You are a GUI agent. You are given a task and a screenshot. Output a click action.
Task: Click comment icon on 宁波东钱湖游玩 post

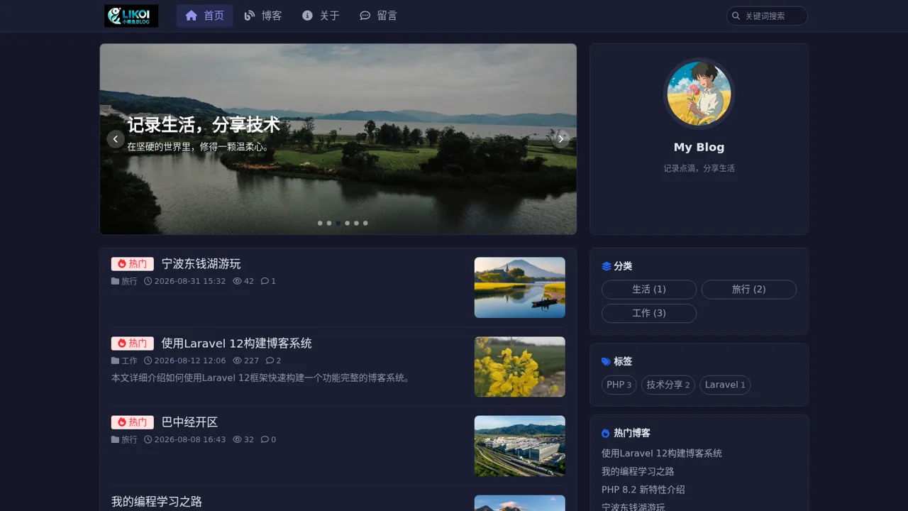pos(265,281)
